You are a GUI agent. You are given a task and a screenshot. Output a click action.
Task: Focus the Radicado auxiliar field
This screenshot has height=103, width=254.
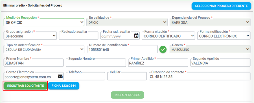point(78,36)
